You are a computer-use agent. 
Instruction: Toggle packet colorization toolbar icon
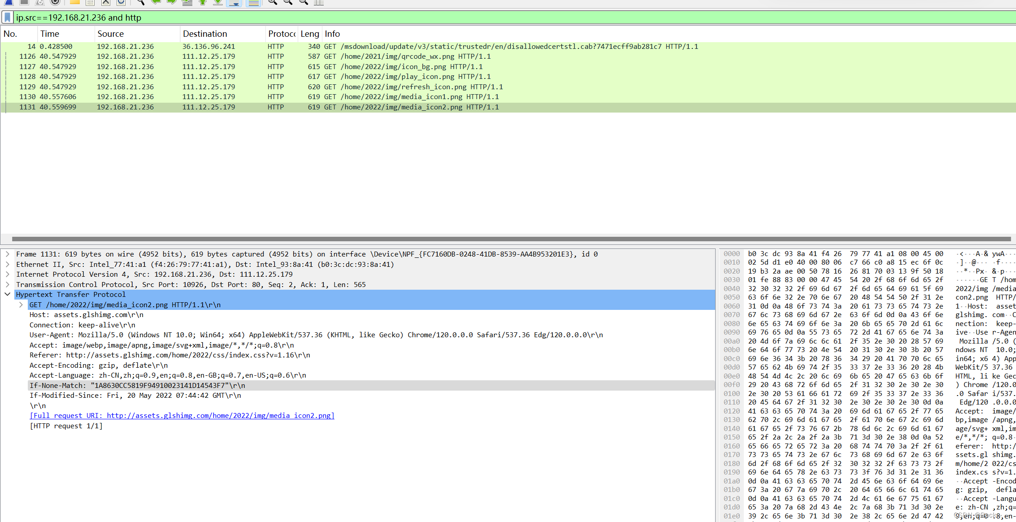(253, 3)
